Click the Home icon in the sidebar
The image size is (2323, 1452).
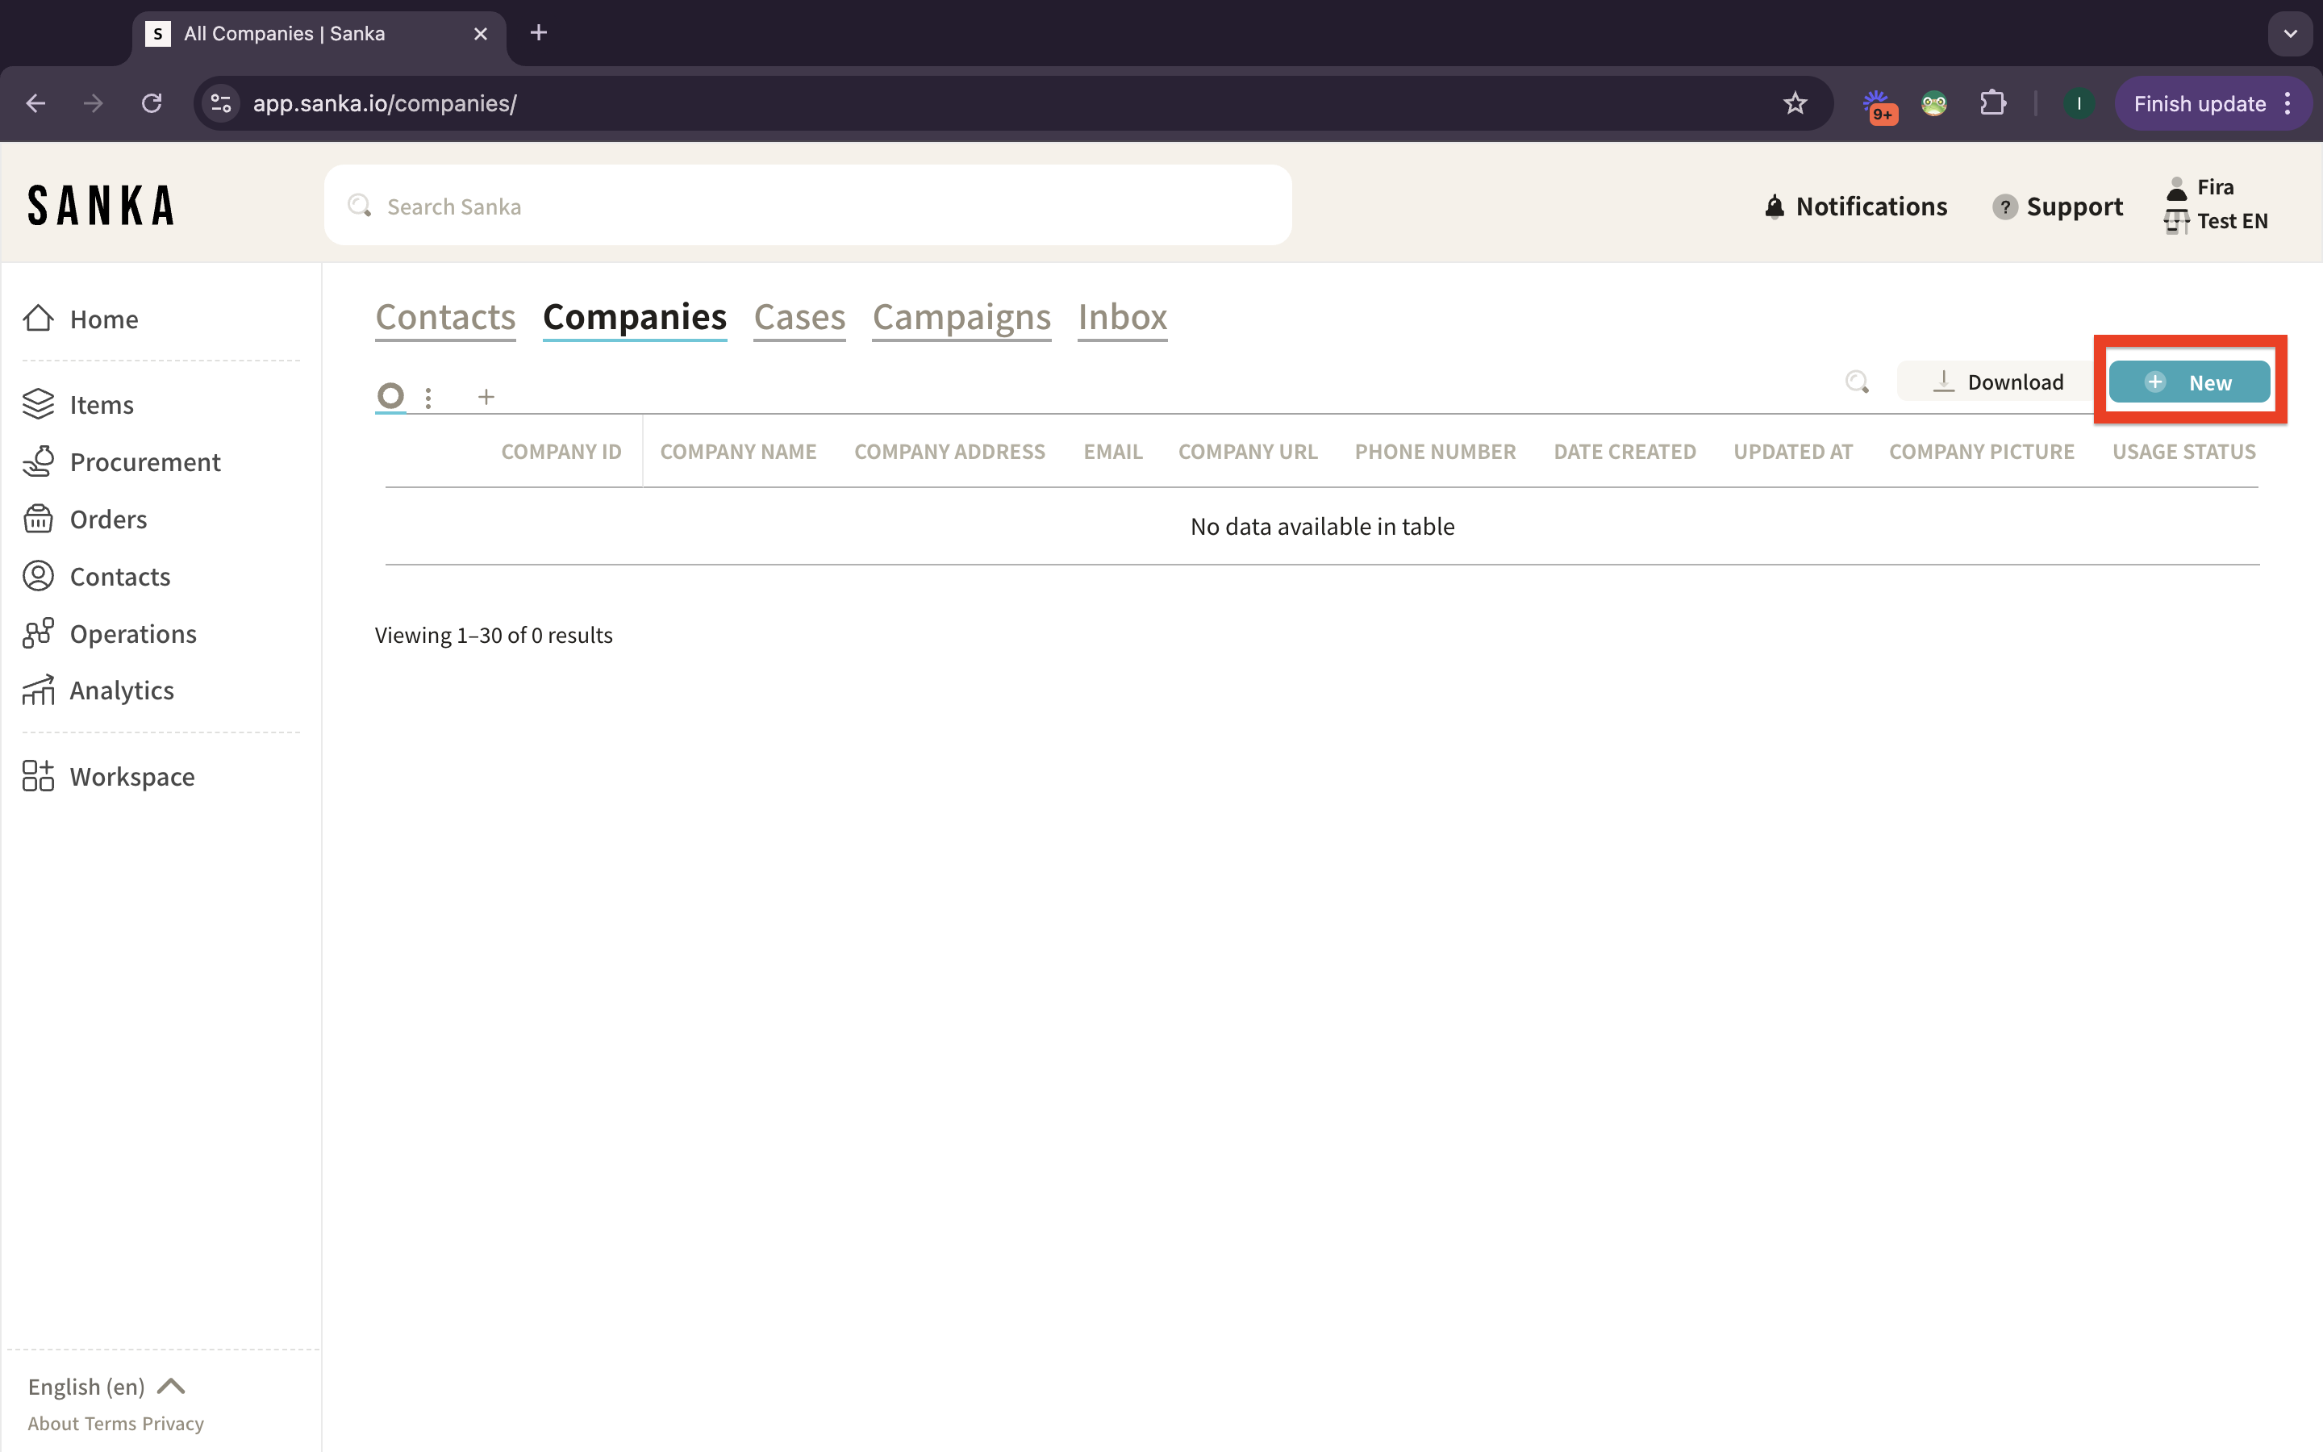[39, 318]
